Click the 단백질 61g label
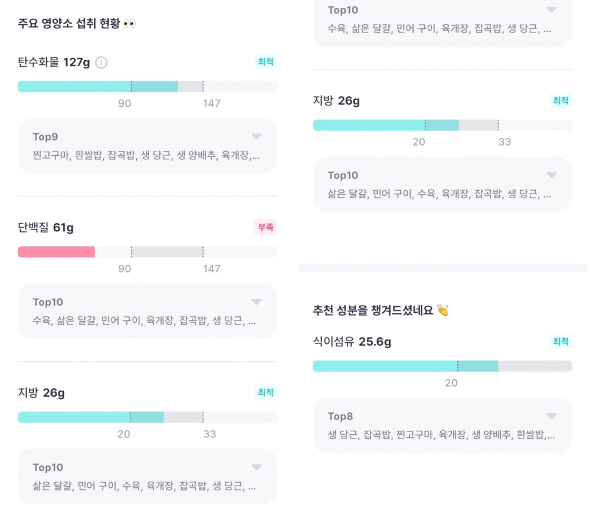This screenshot has width=590, height=514. (46, 228)
